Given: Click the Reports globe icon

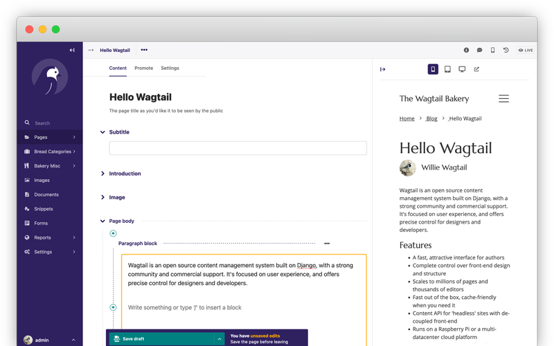Looking at the screenshot, I should [x=27, y=237].
